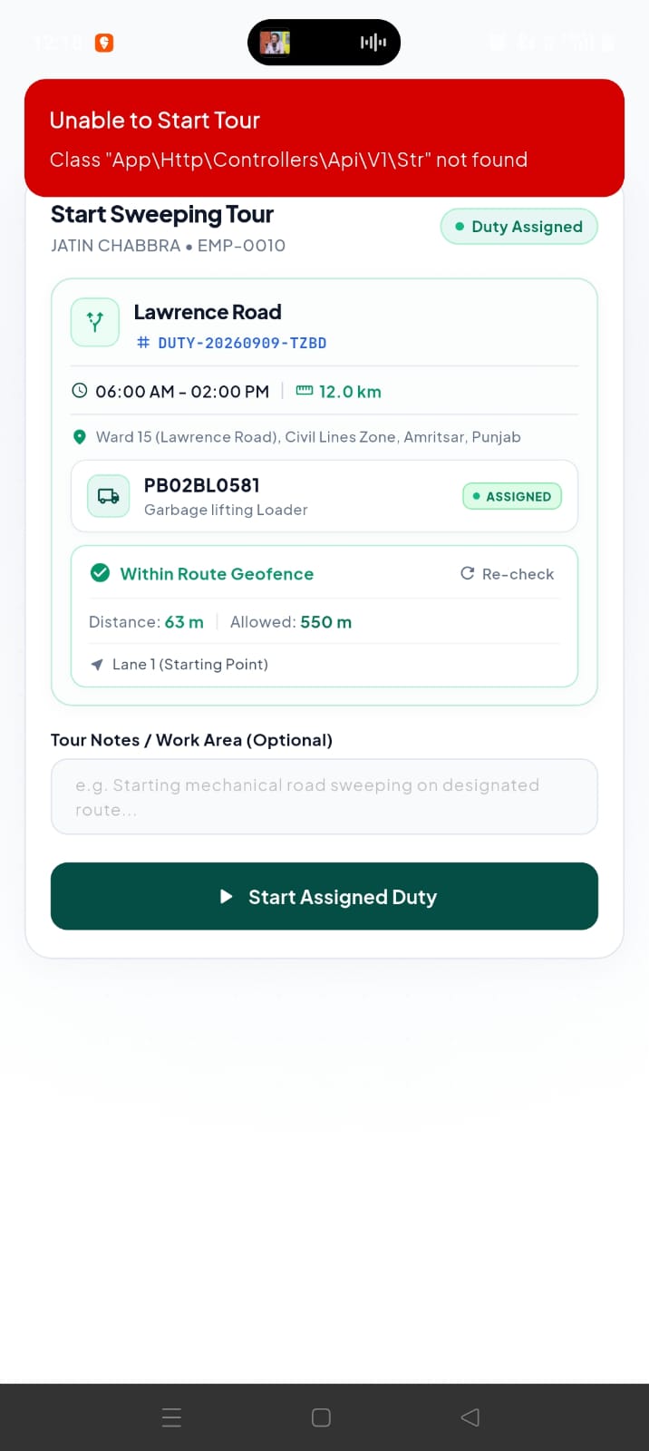Tap the Android back navigation button

[x=470, y=1417]
